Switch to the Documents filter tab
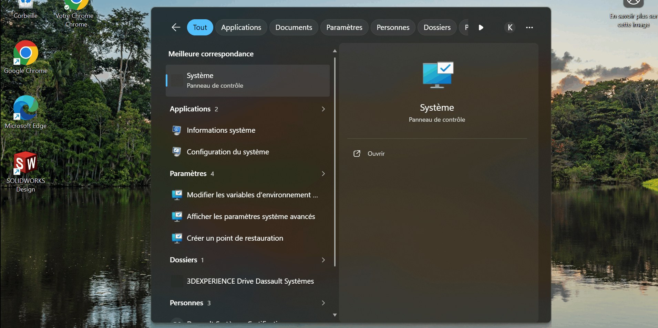 pos(294,28)
